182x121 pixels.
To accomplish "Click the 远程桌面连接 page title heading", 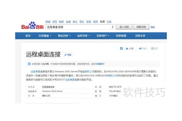I will pos(43,54).
